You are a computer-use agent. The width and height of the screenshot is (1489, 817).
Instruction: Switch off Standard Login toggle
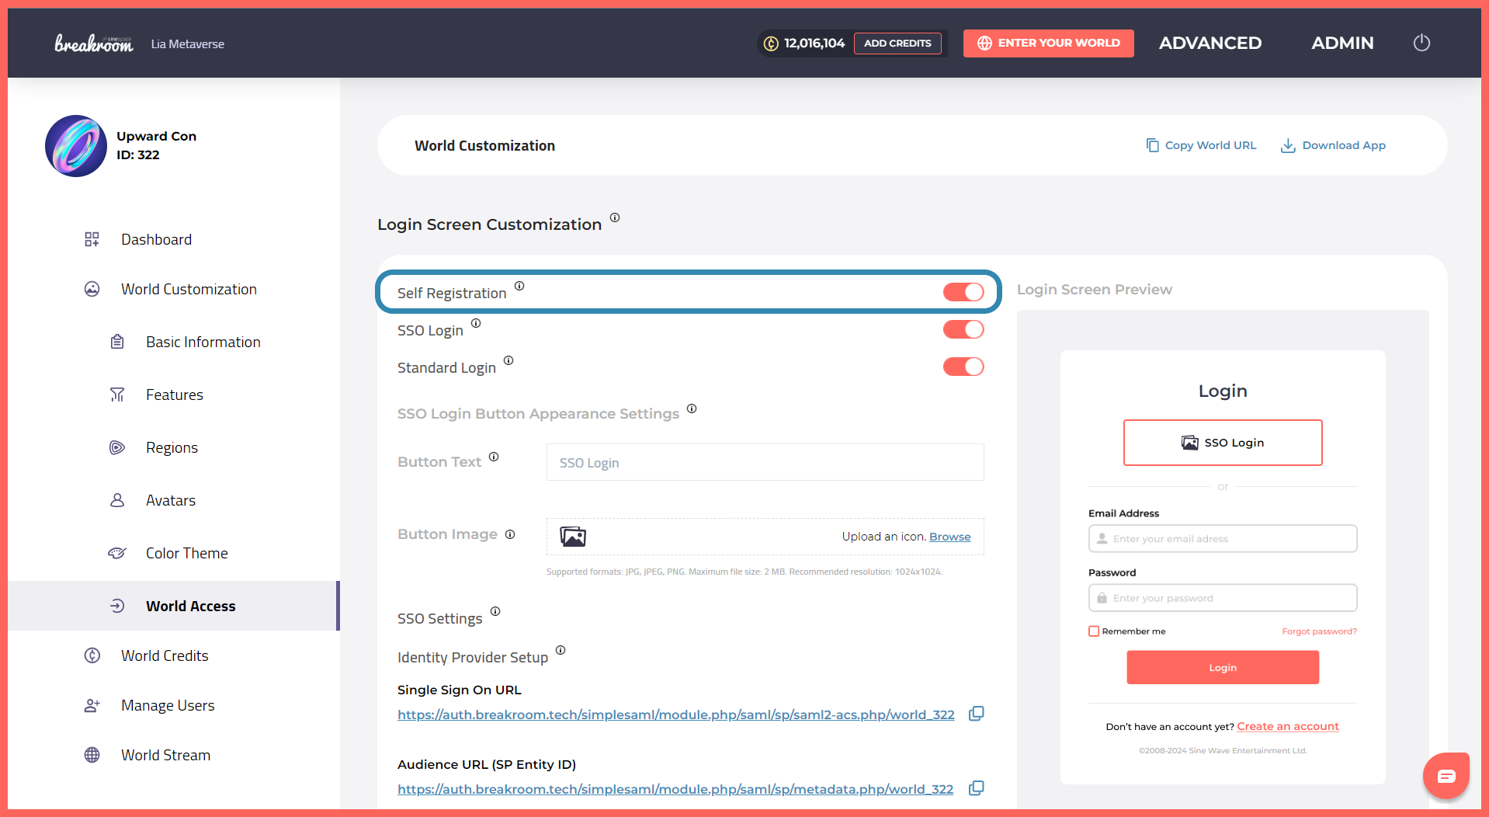tap(963, 367)
